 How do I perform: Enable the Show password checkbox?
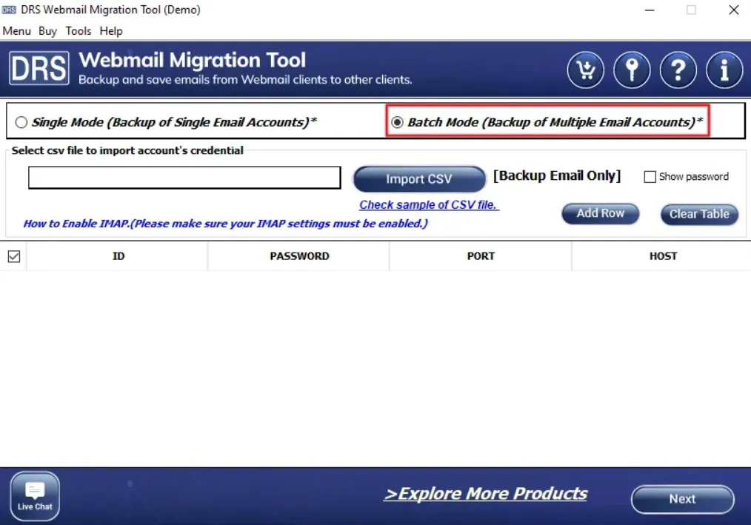click(650, 177)
